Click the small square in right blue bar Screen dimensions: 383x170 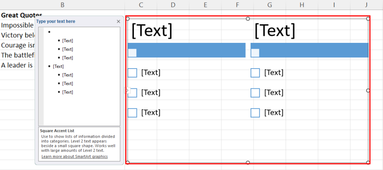255,53
